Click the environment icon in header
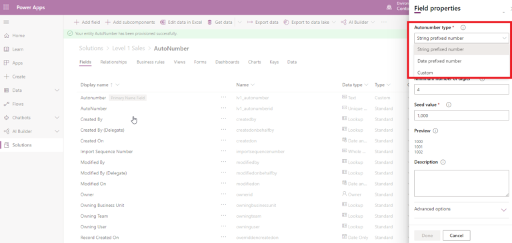Image resolution: width=512 pixels, height=243 pixels. click(x=389, y=7)
